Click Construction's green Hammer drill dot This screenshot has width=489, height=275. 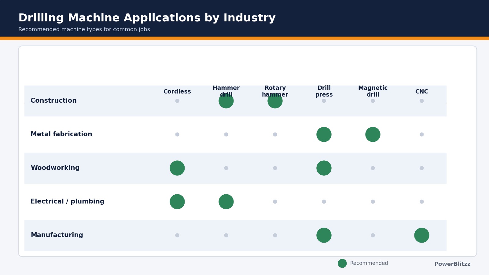226,101
